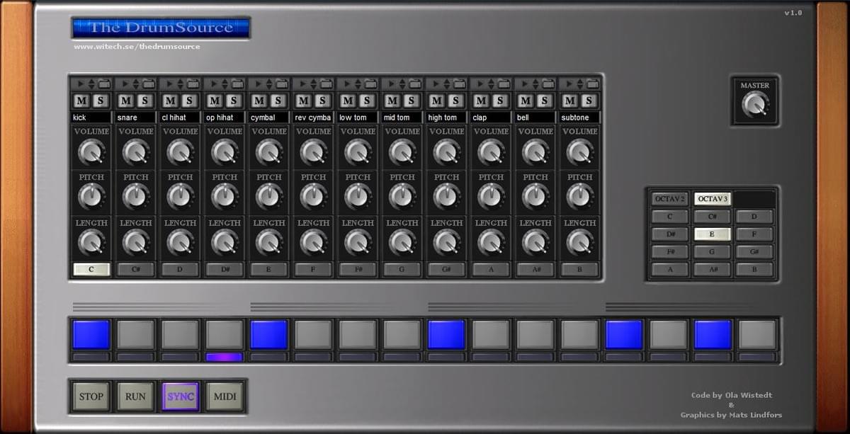Open the sample folder icon on the low tom channel
The height and width of the screenshot is (434, 850).
tap(371, 83)
